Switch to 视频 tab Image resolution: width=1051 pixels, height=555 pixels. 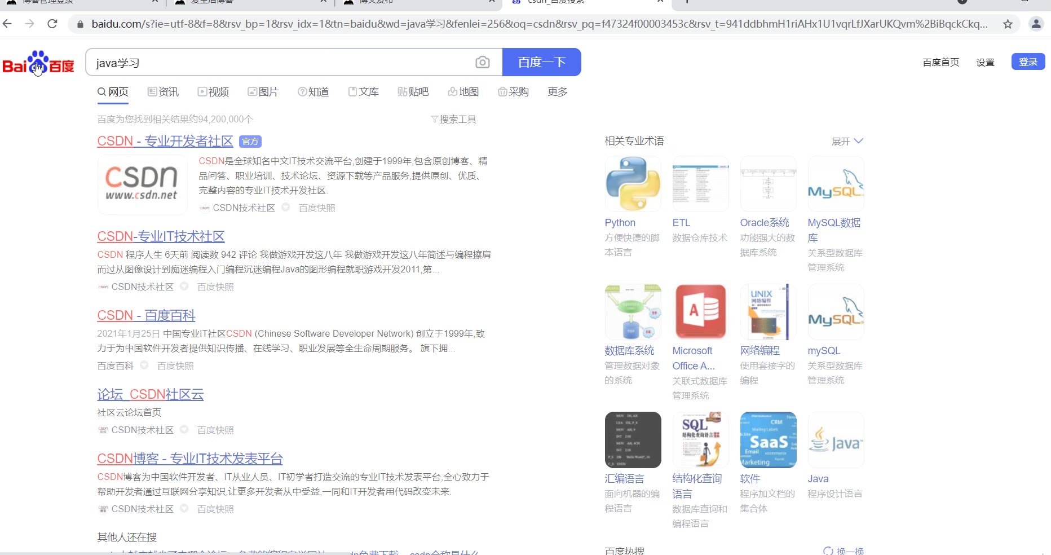213,92
